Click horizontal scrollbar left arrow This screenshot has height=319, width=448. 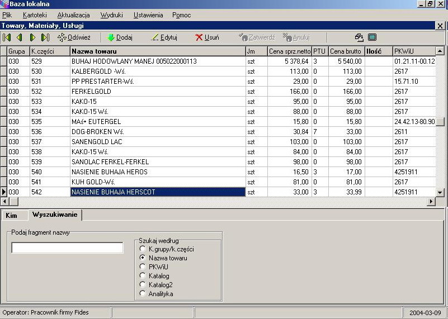(4, 202)
